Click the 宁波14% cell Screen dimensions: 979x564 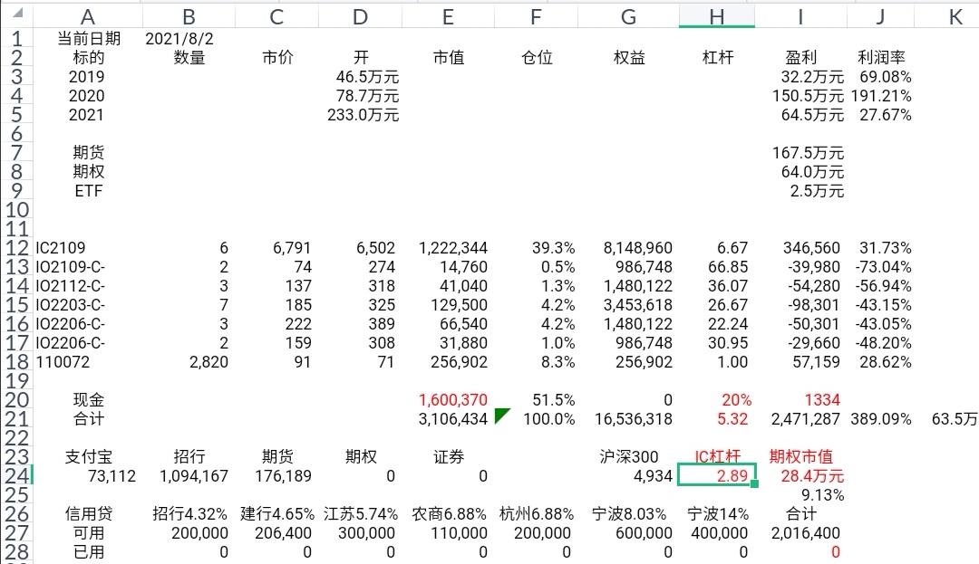pos(717,514)
